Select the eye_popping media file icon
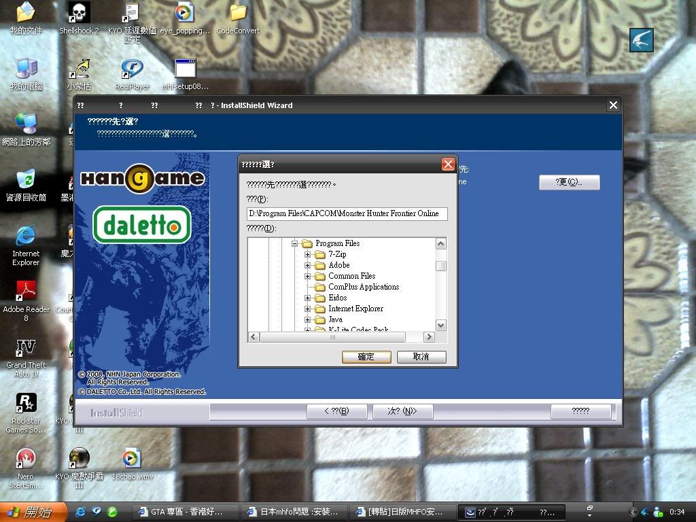 click(185, 18)
